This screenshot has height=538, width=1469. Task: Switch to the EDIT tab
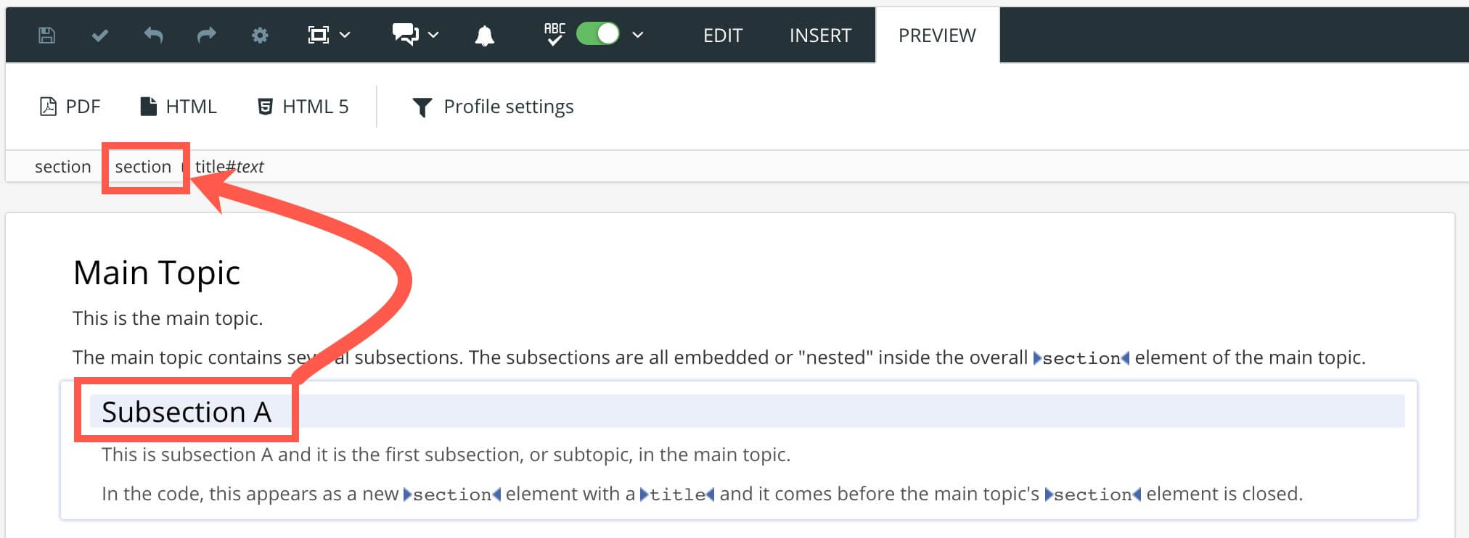tap(722, 35)
